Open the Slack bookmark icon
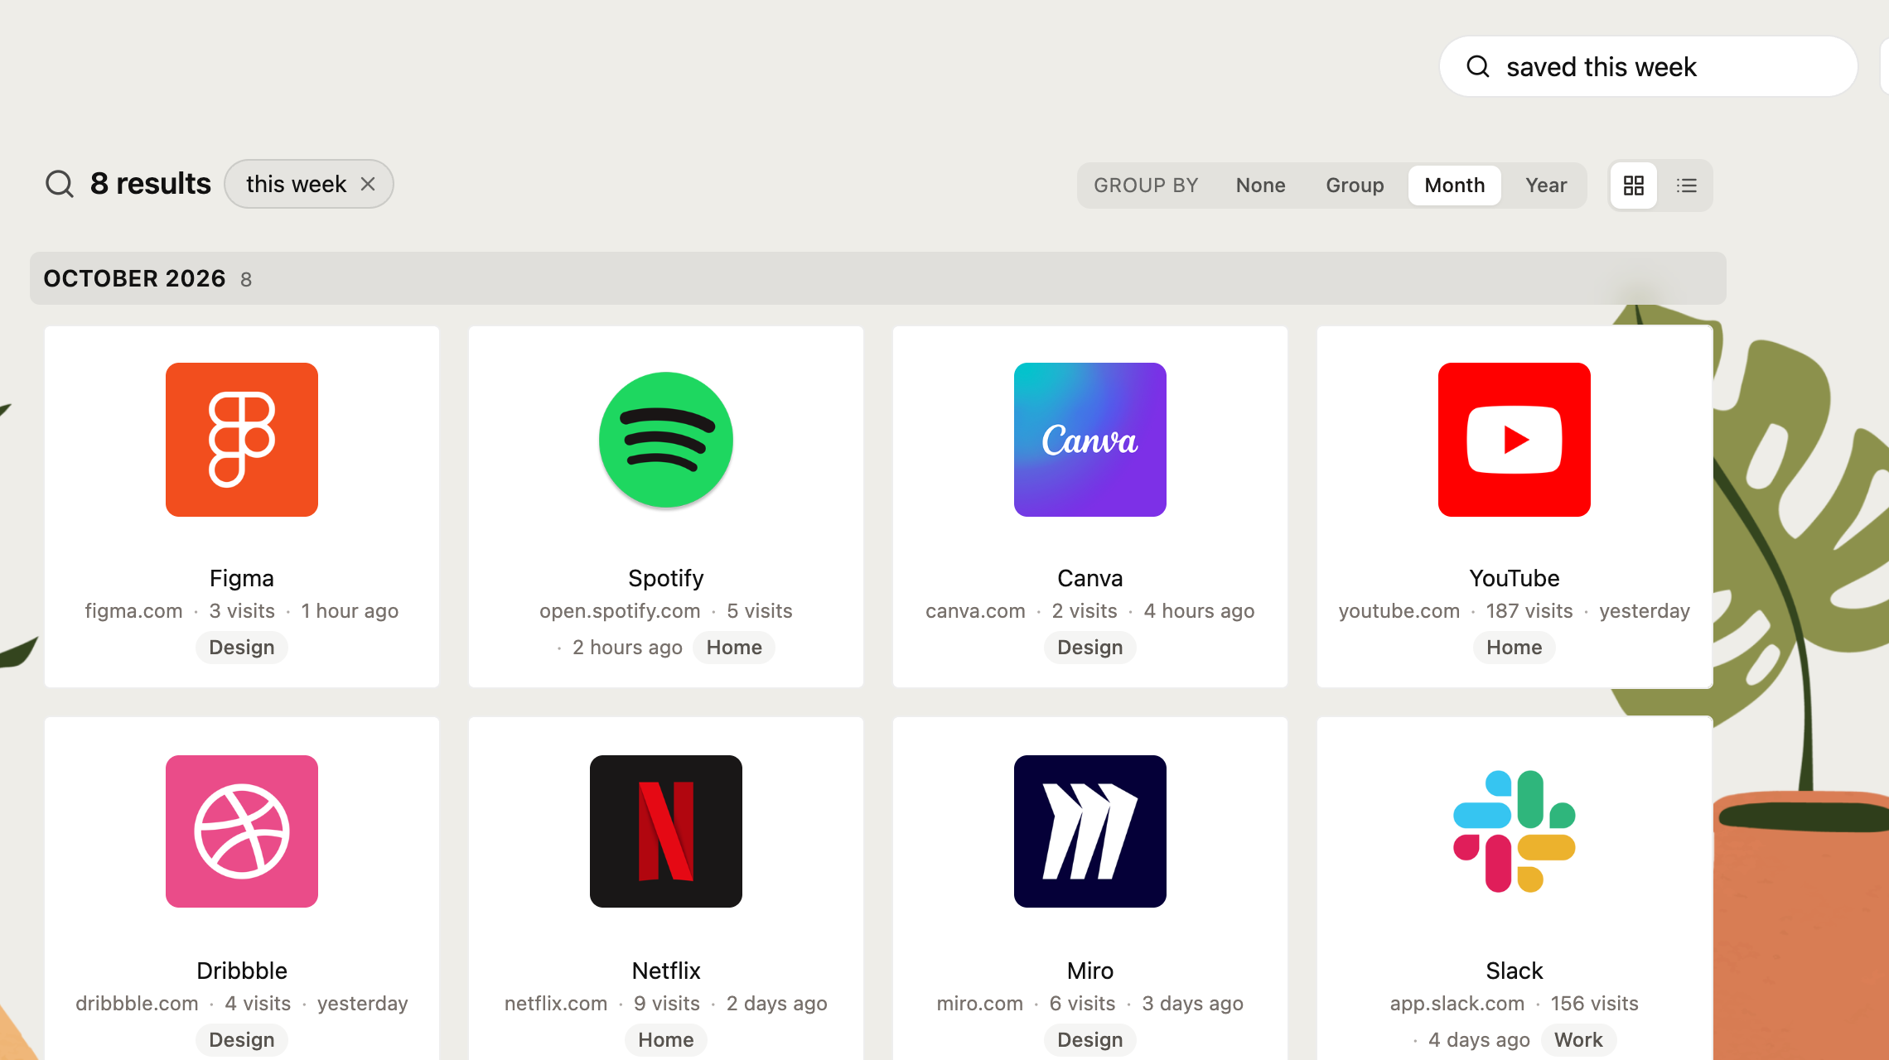This screenshot has width=1889, height=1060. [1515, 831]
